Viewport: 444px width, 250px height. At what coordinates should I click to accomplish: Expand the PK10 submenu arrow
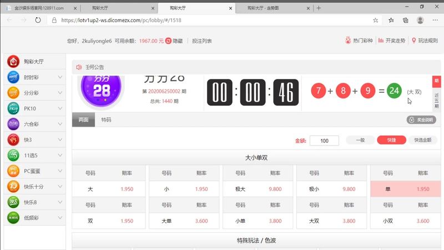(x=60, y=108)
